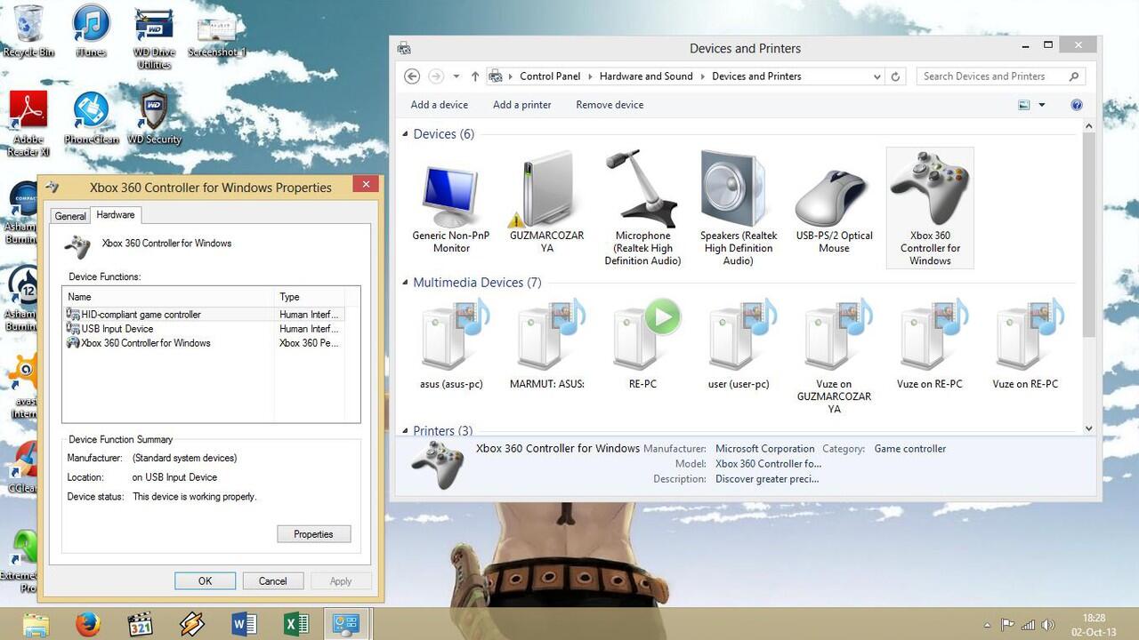
Task: Click Hardware and Sound in the breadcrumb
Action: [x=646, y=76]
